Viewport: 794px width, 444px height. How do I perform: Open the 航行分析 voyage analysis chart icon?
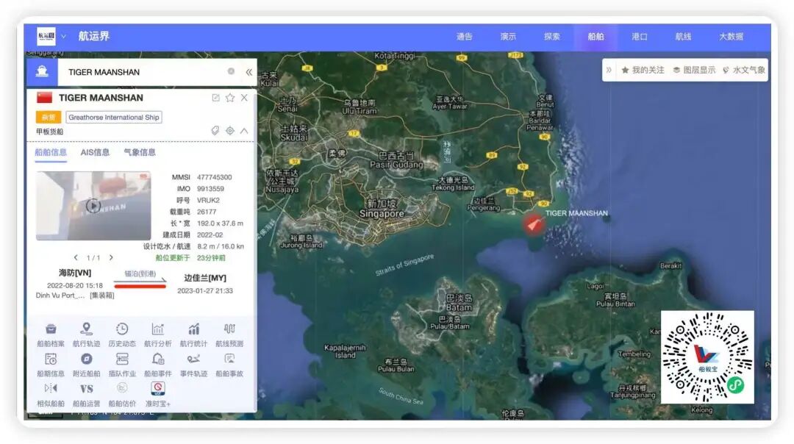point(158,329)
